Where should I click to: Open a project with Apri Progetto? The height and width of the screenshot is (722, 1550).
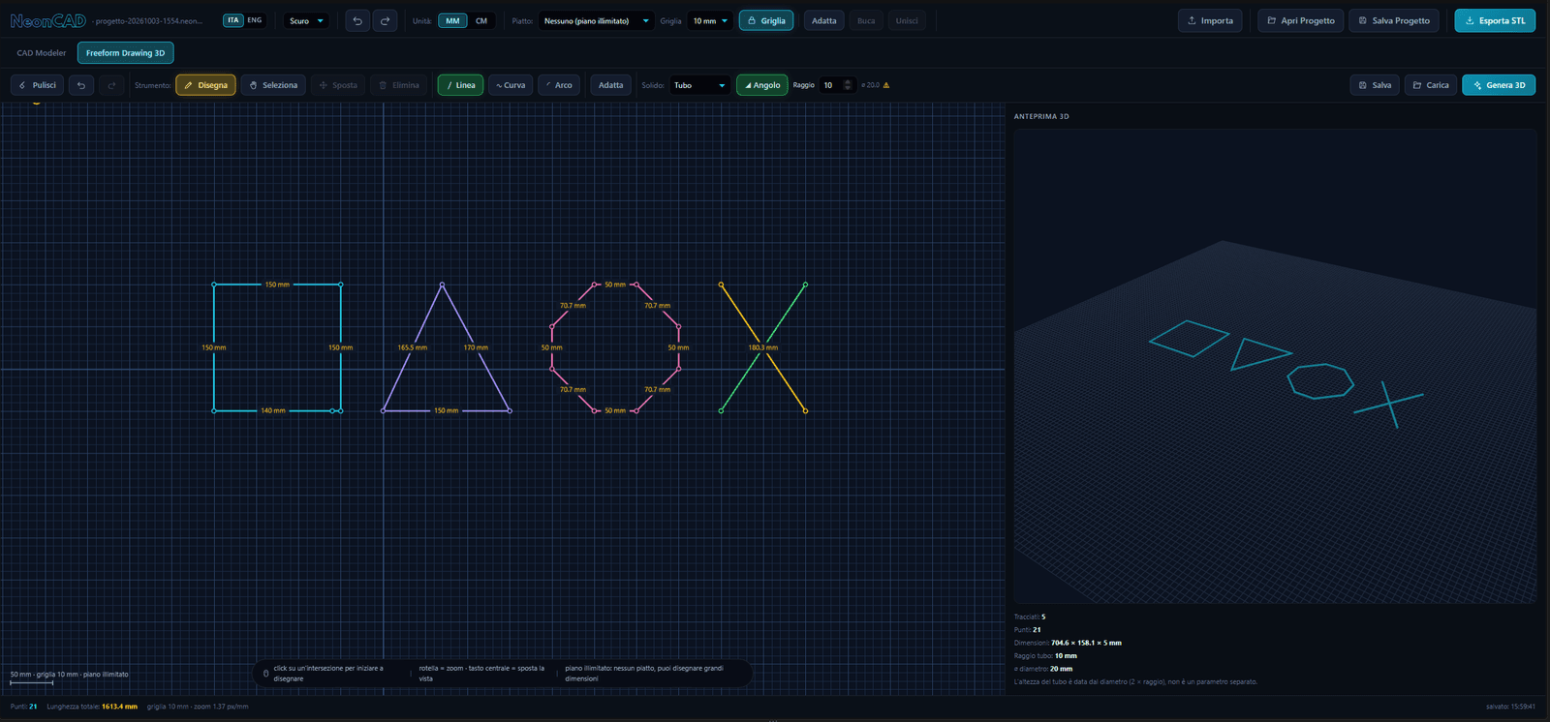(1300, 20)
